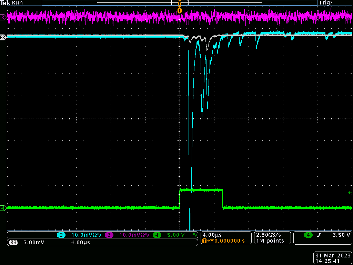Screen dimensions: 353x265
Task: Click the R3 reference badge in readout
Action: point(13,243)
